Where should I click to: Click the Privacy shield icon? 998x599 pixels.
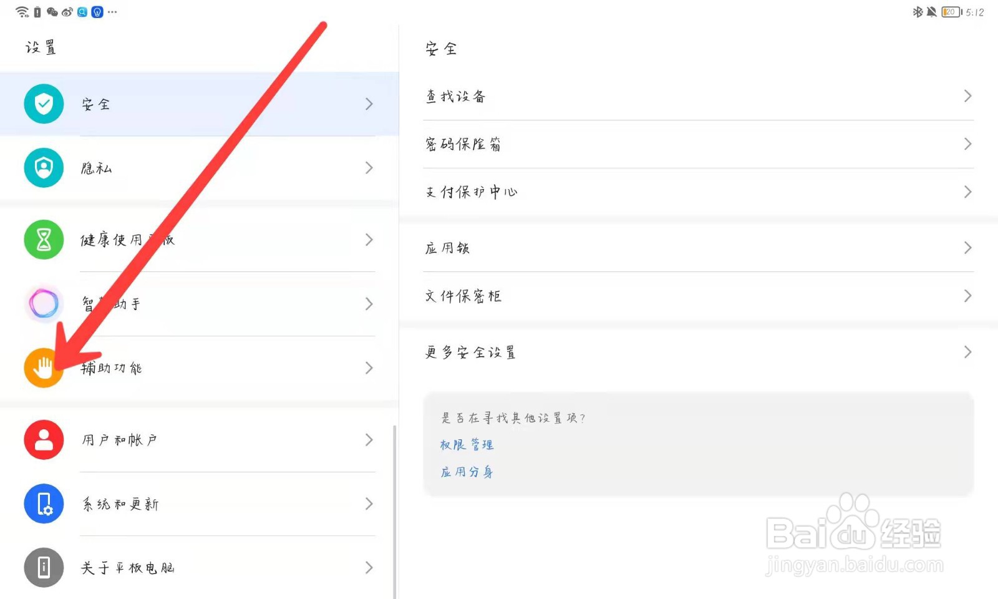click(x=44, y=168)
